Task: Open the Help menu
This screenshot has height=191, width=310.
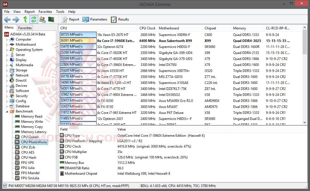Action: coord(72,12)
